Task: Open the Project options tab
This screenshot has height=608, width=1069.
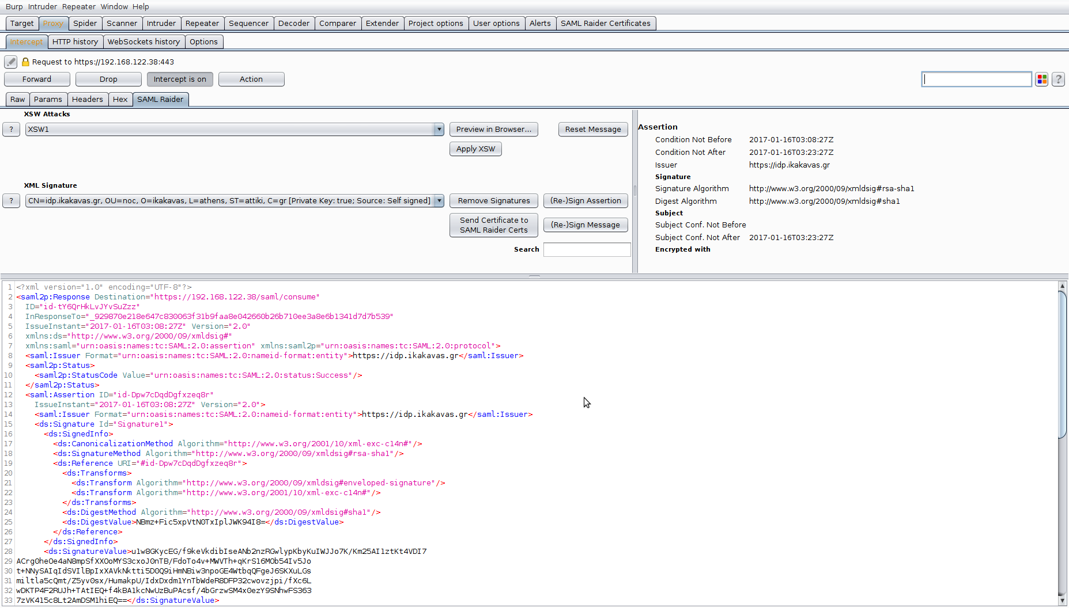Action: click(436, 24)
